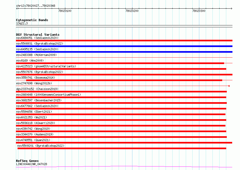Image resolution: width=240 pixels, height=170 pixels.
Task: Select variant nsv6477662 (Sedlazeck2020) label
Action: coord(37,106)
